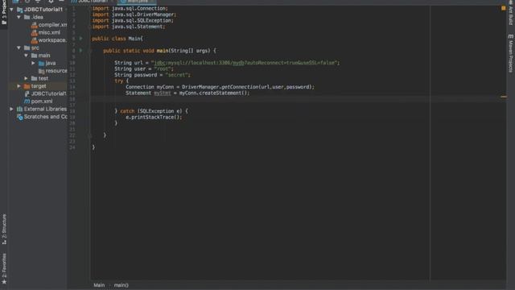515x290 pixels.
Task: Click the orange inspection indicator at top right
Action: pyautogui.click(x=503, y=8)
